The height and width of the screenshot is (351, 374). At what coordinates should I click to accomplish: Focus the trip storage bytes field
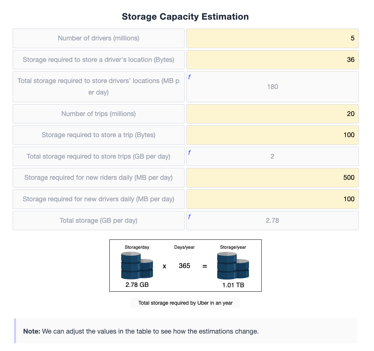(272, 135)
